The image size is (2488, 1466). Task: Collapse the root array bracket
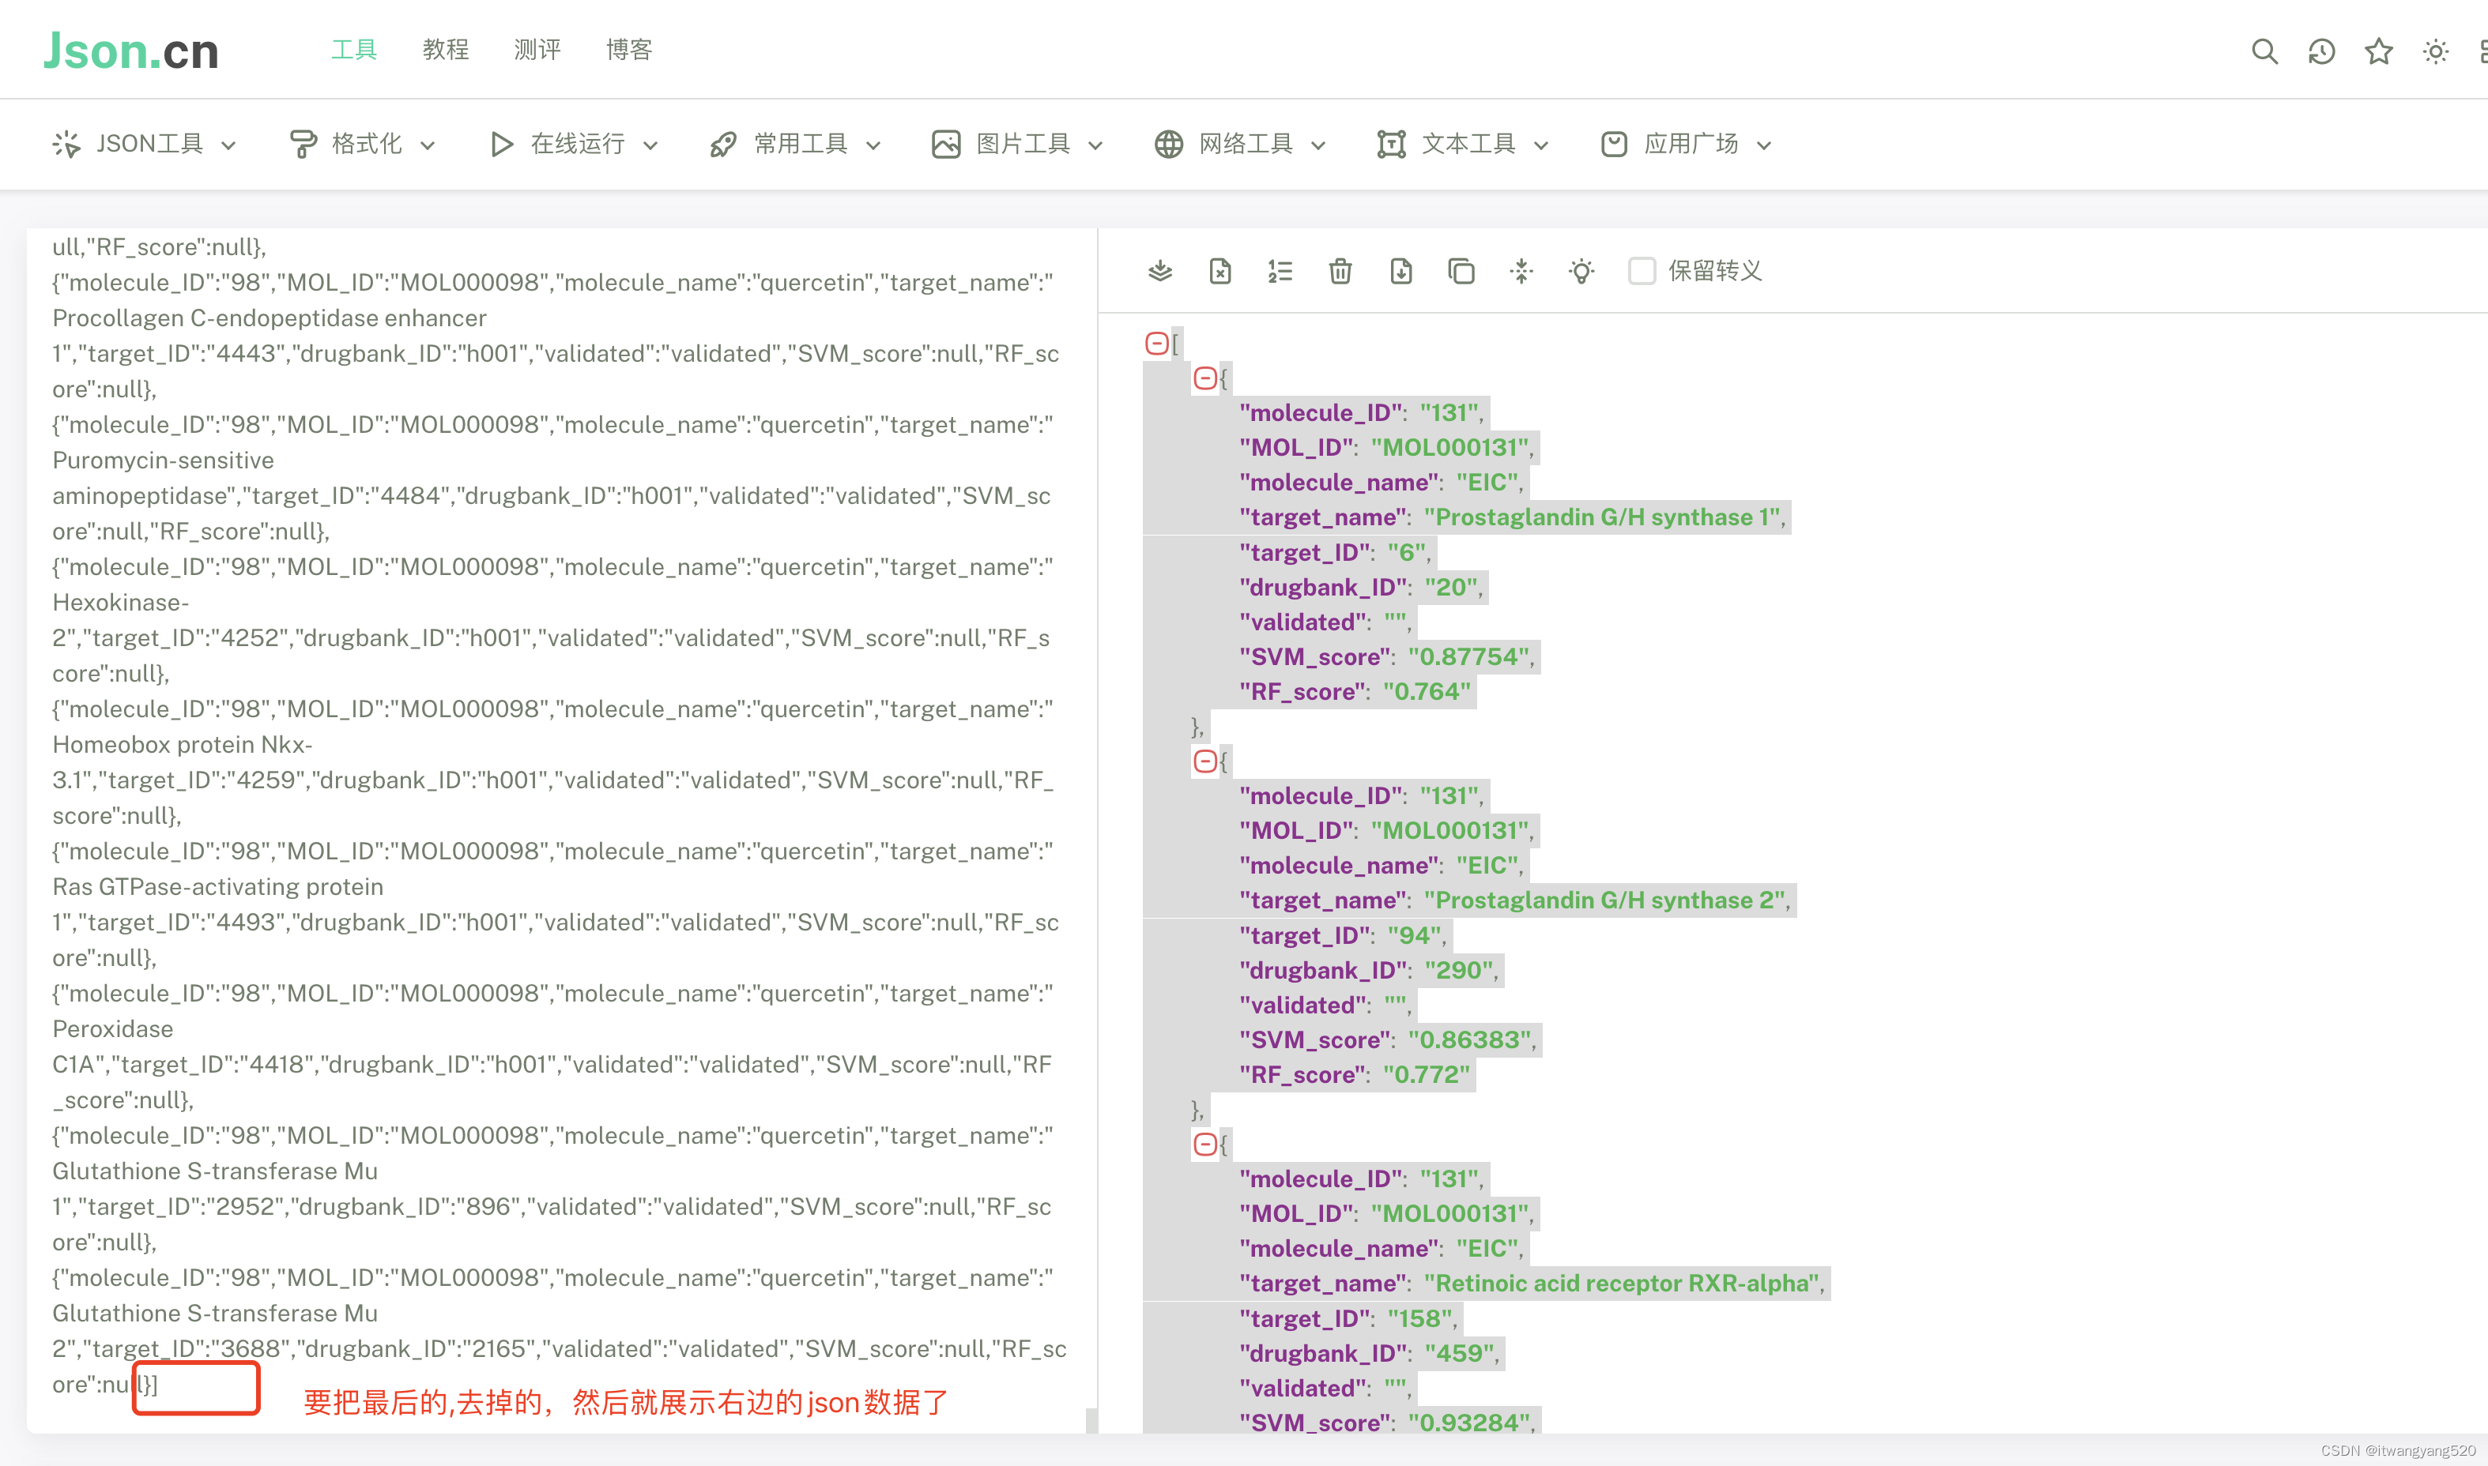click(x=1156, y=344)
